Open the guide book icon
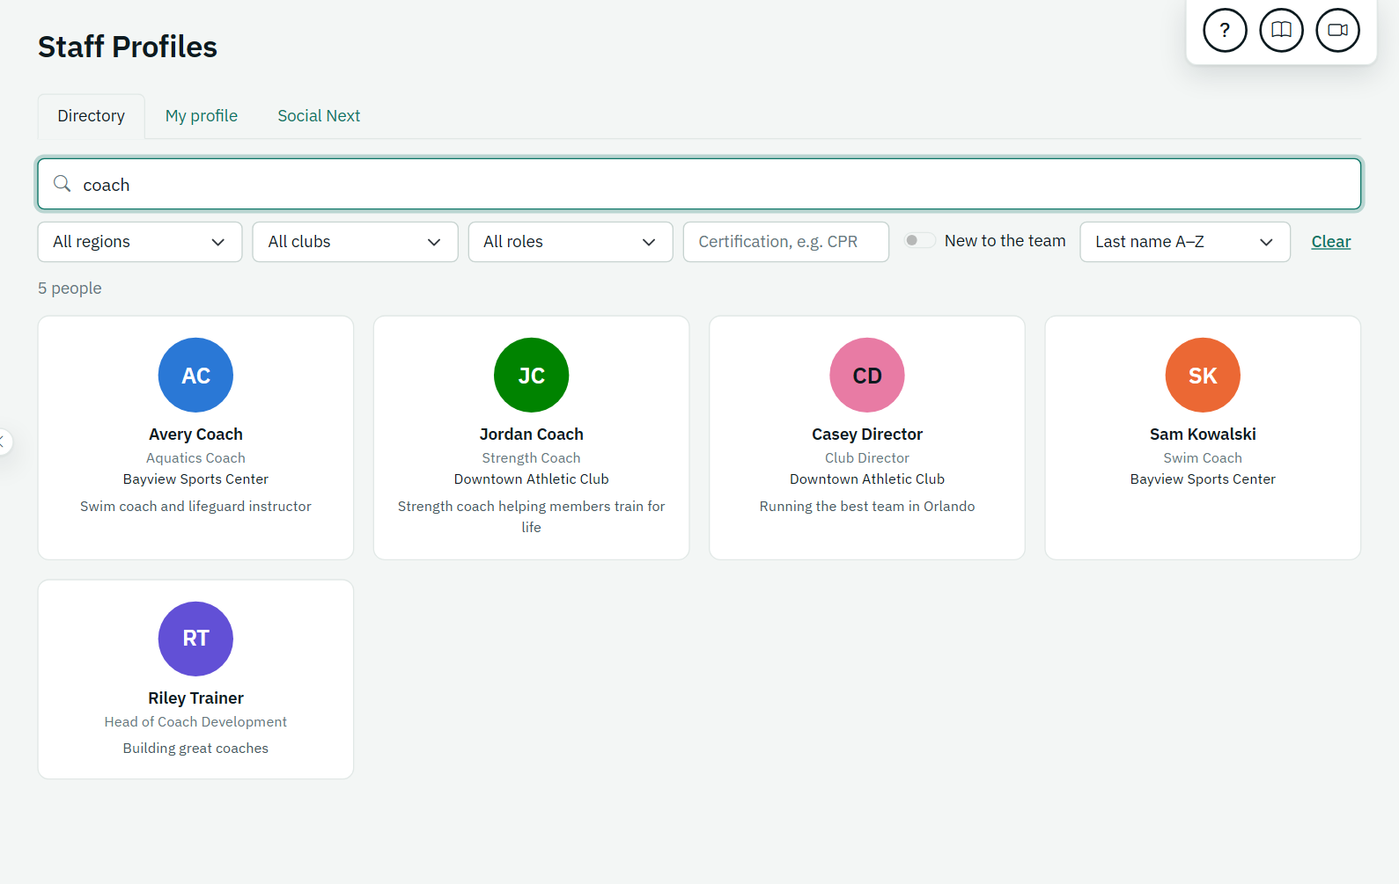Viewport: 1399px width, 884px height. 1281,30
